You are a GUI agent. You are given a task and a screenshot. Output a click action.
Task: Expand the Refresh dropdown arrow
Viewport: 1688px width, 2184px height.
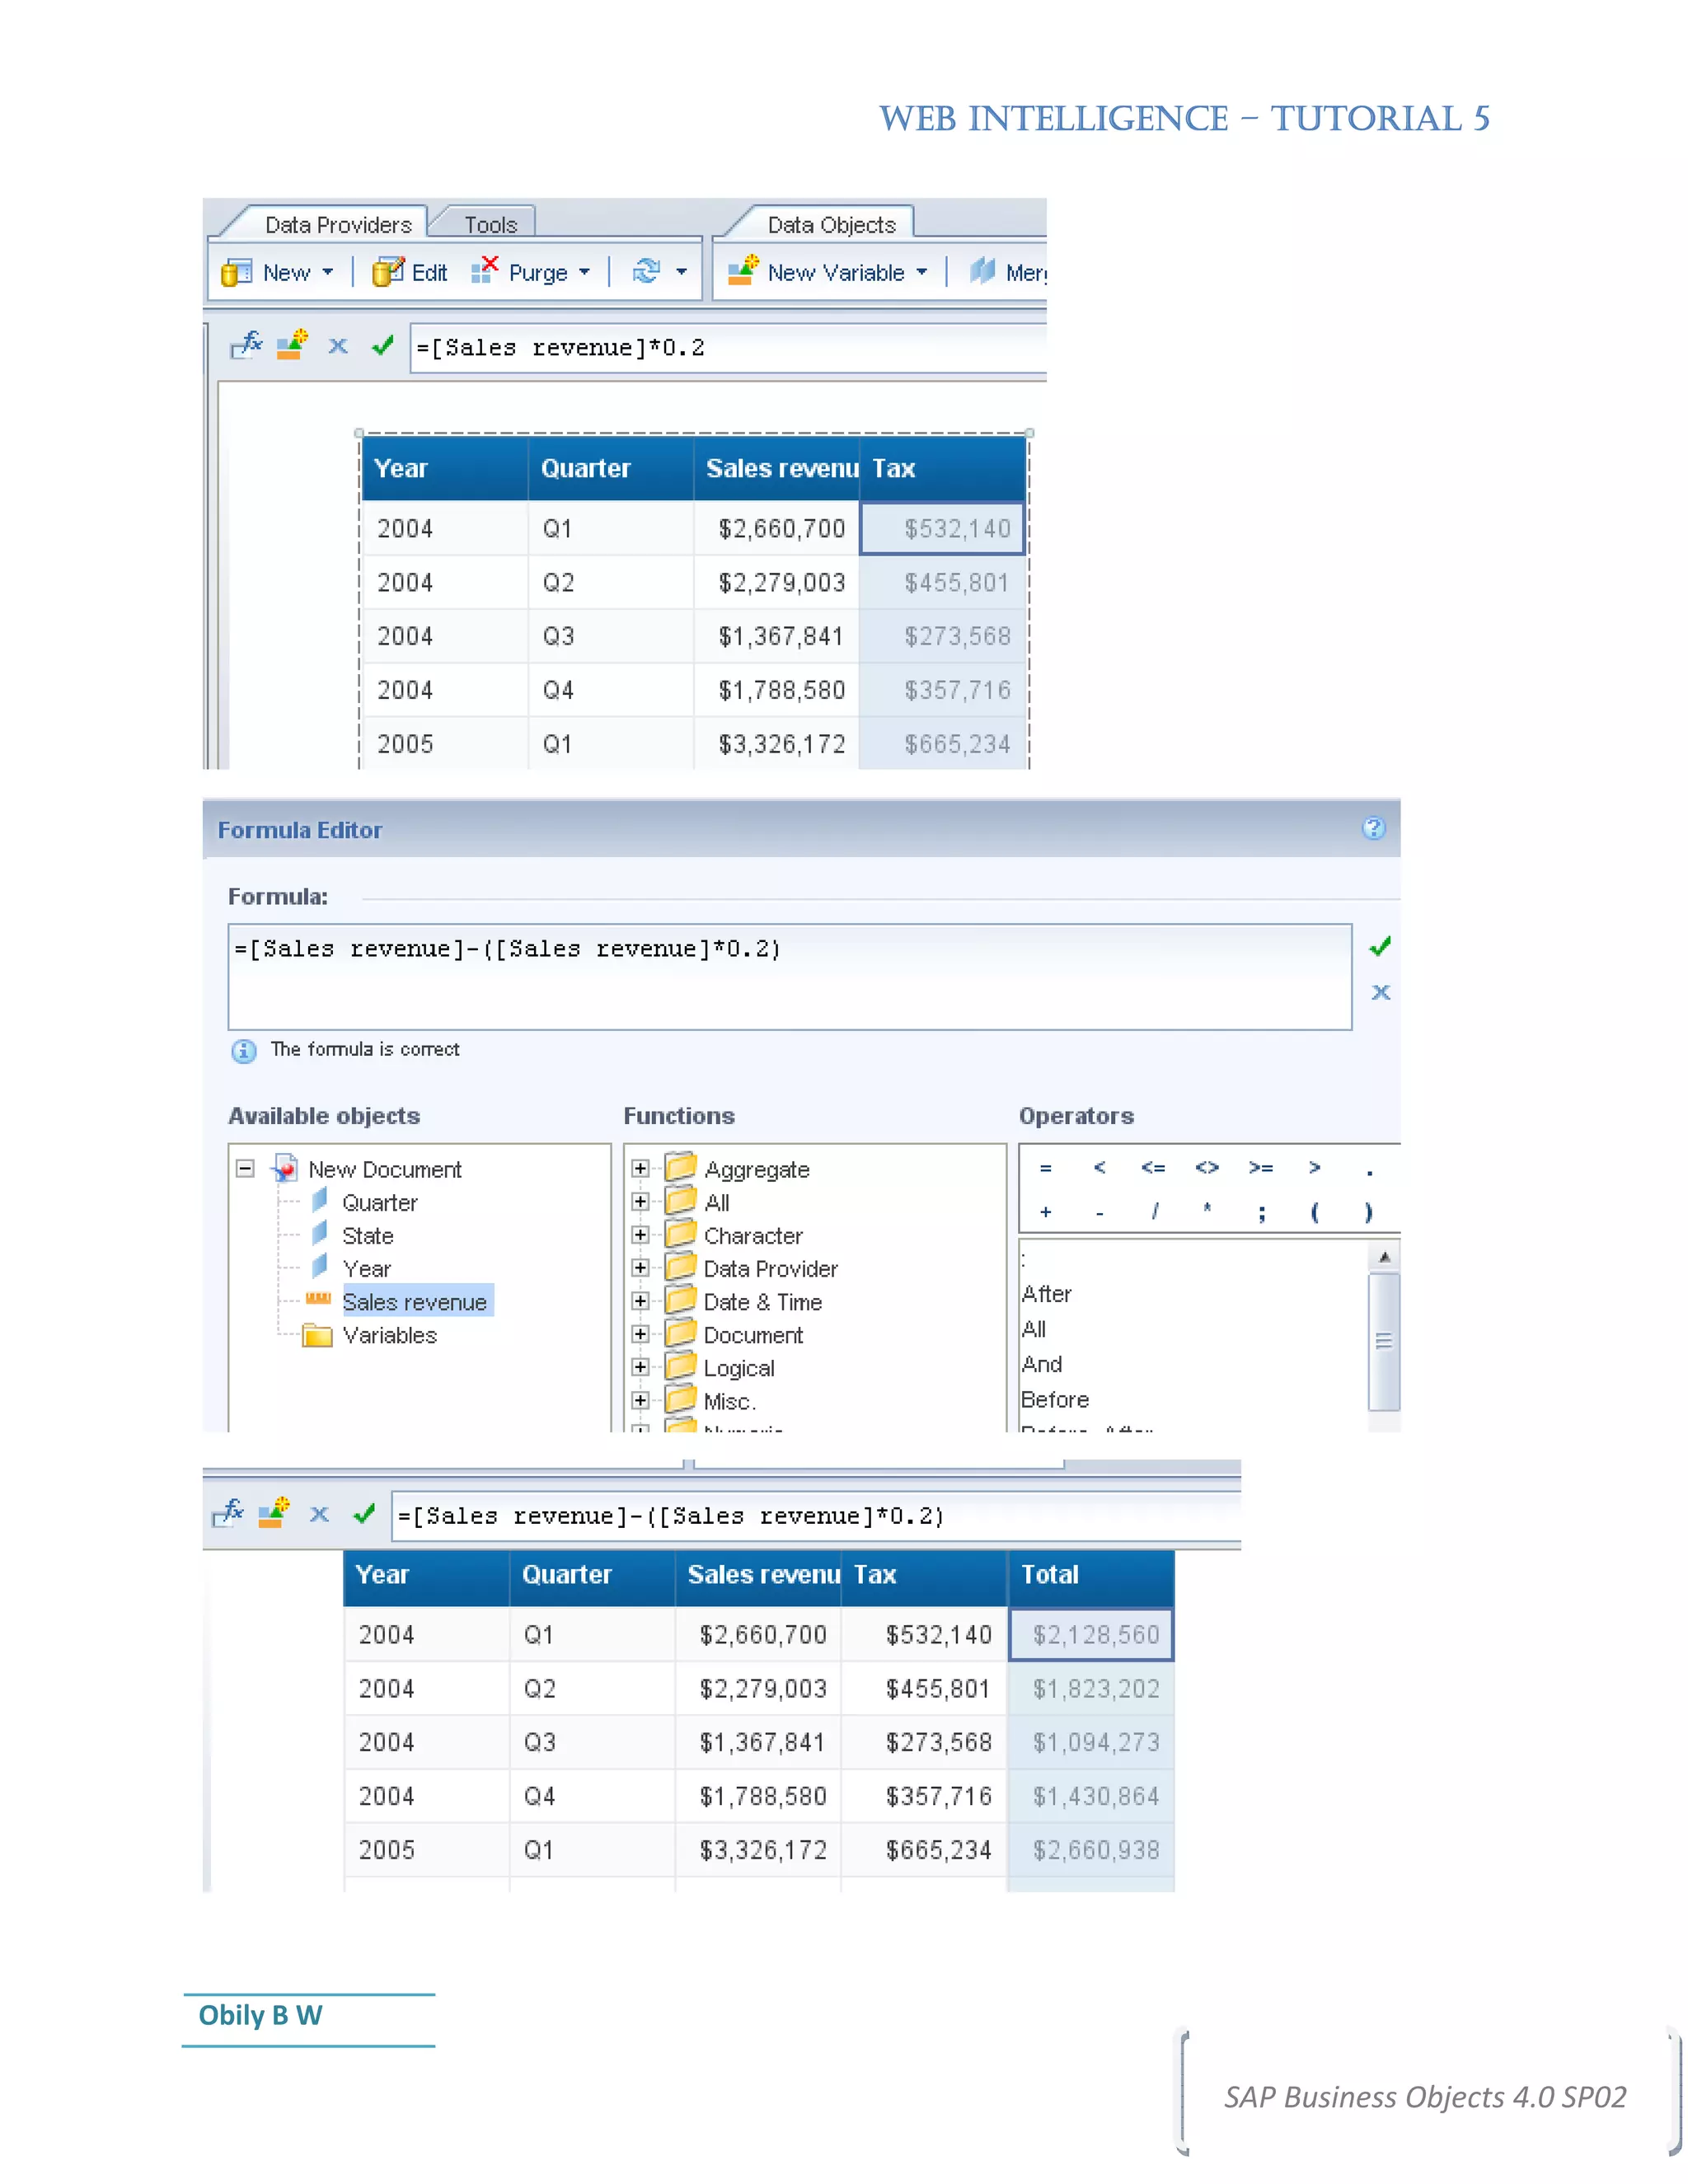pyautogui.click(x=682, y=272)
